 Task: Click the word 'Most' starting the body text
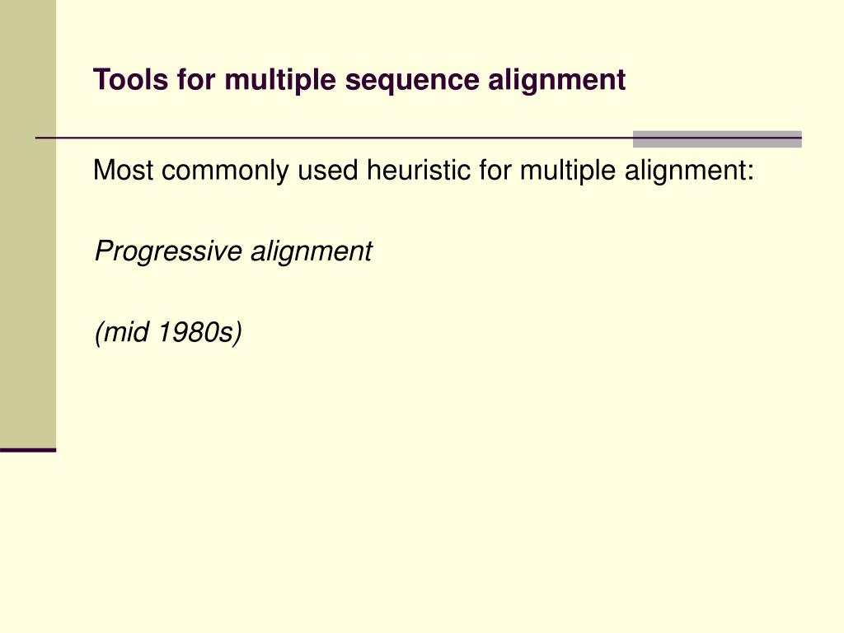[123, 170]
